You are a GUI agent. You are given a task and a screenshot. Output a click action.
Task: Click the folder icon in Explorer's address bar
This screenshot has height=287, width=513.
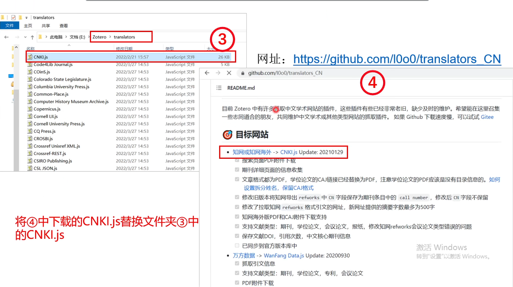[x=40, y=37]
